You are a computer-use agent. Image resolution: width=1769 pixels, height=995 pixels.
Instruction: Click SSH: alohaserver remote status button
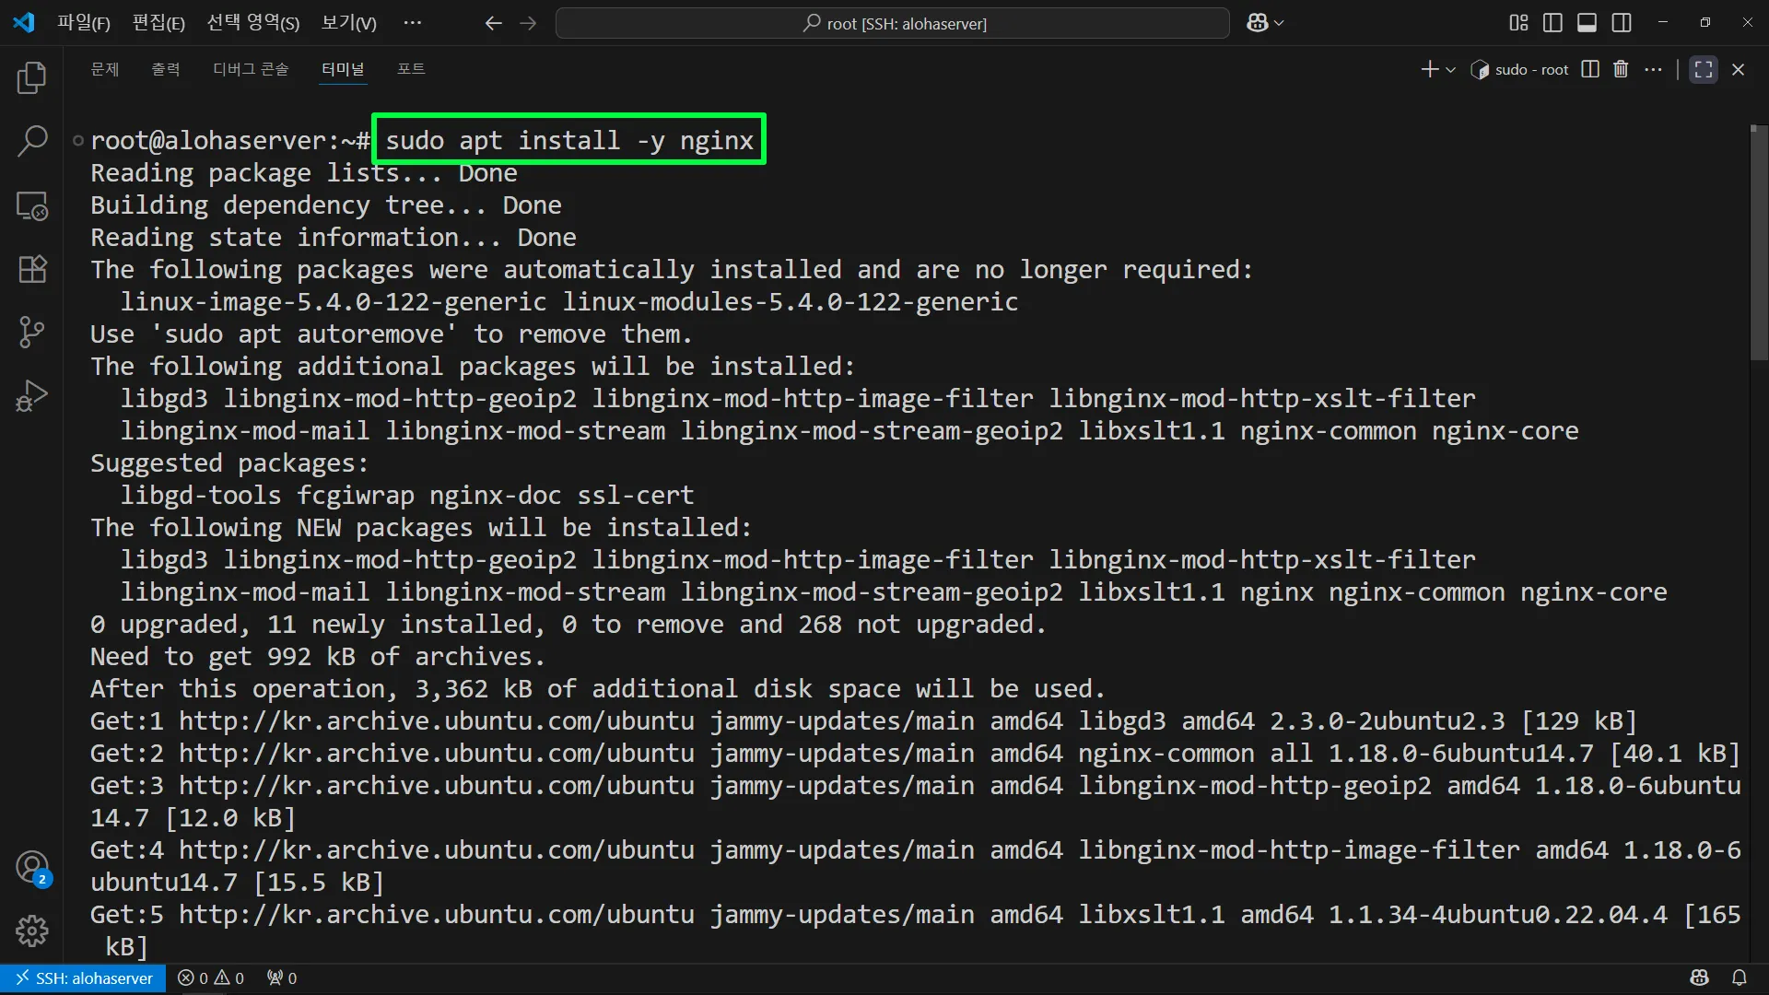pos(83,977)
